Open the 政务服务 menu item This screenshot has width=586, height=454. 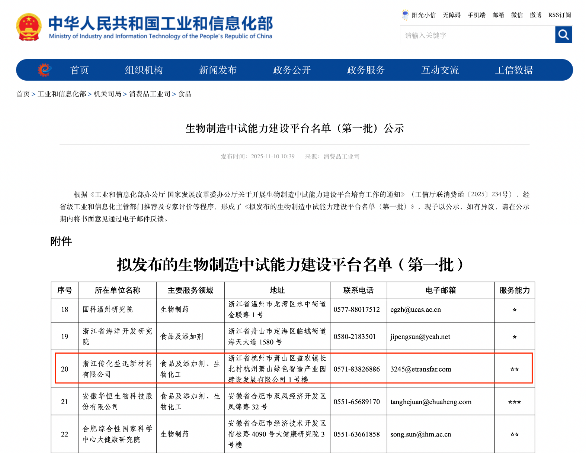pos(365,70)
